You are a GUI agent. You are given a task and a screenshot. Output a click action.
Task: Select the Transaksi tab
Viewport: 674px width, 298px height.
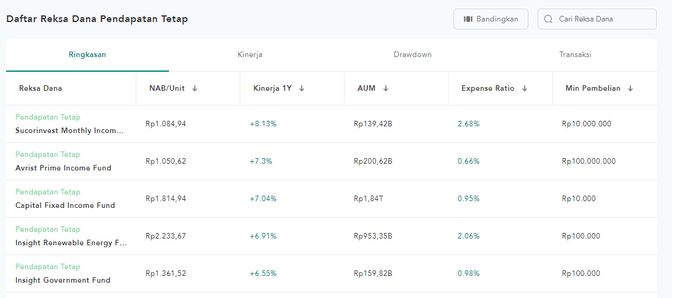(575, 55)
